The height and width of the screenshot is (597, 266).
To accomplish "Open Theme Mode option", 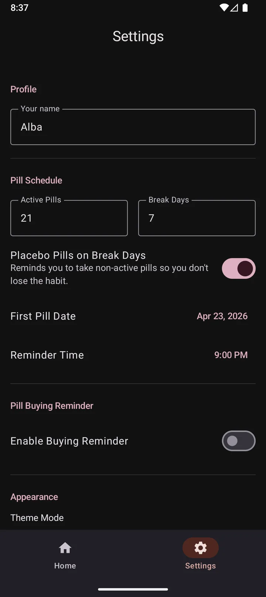I will click(x=37, y=518).
